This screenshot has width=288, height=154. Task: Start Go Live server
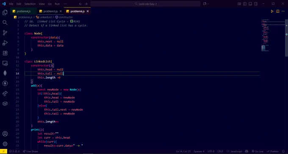(x=257, y=151)
